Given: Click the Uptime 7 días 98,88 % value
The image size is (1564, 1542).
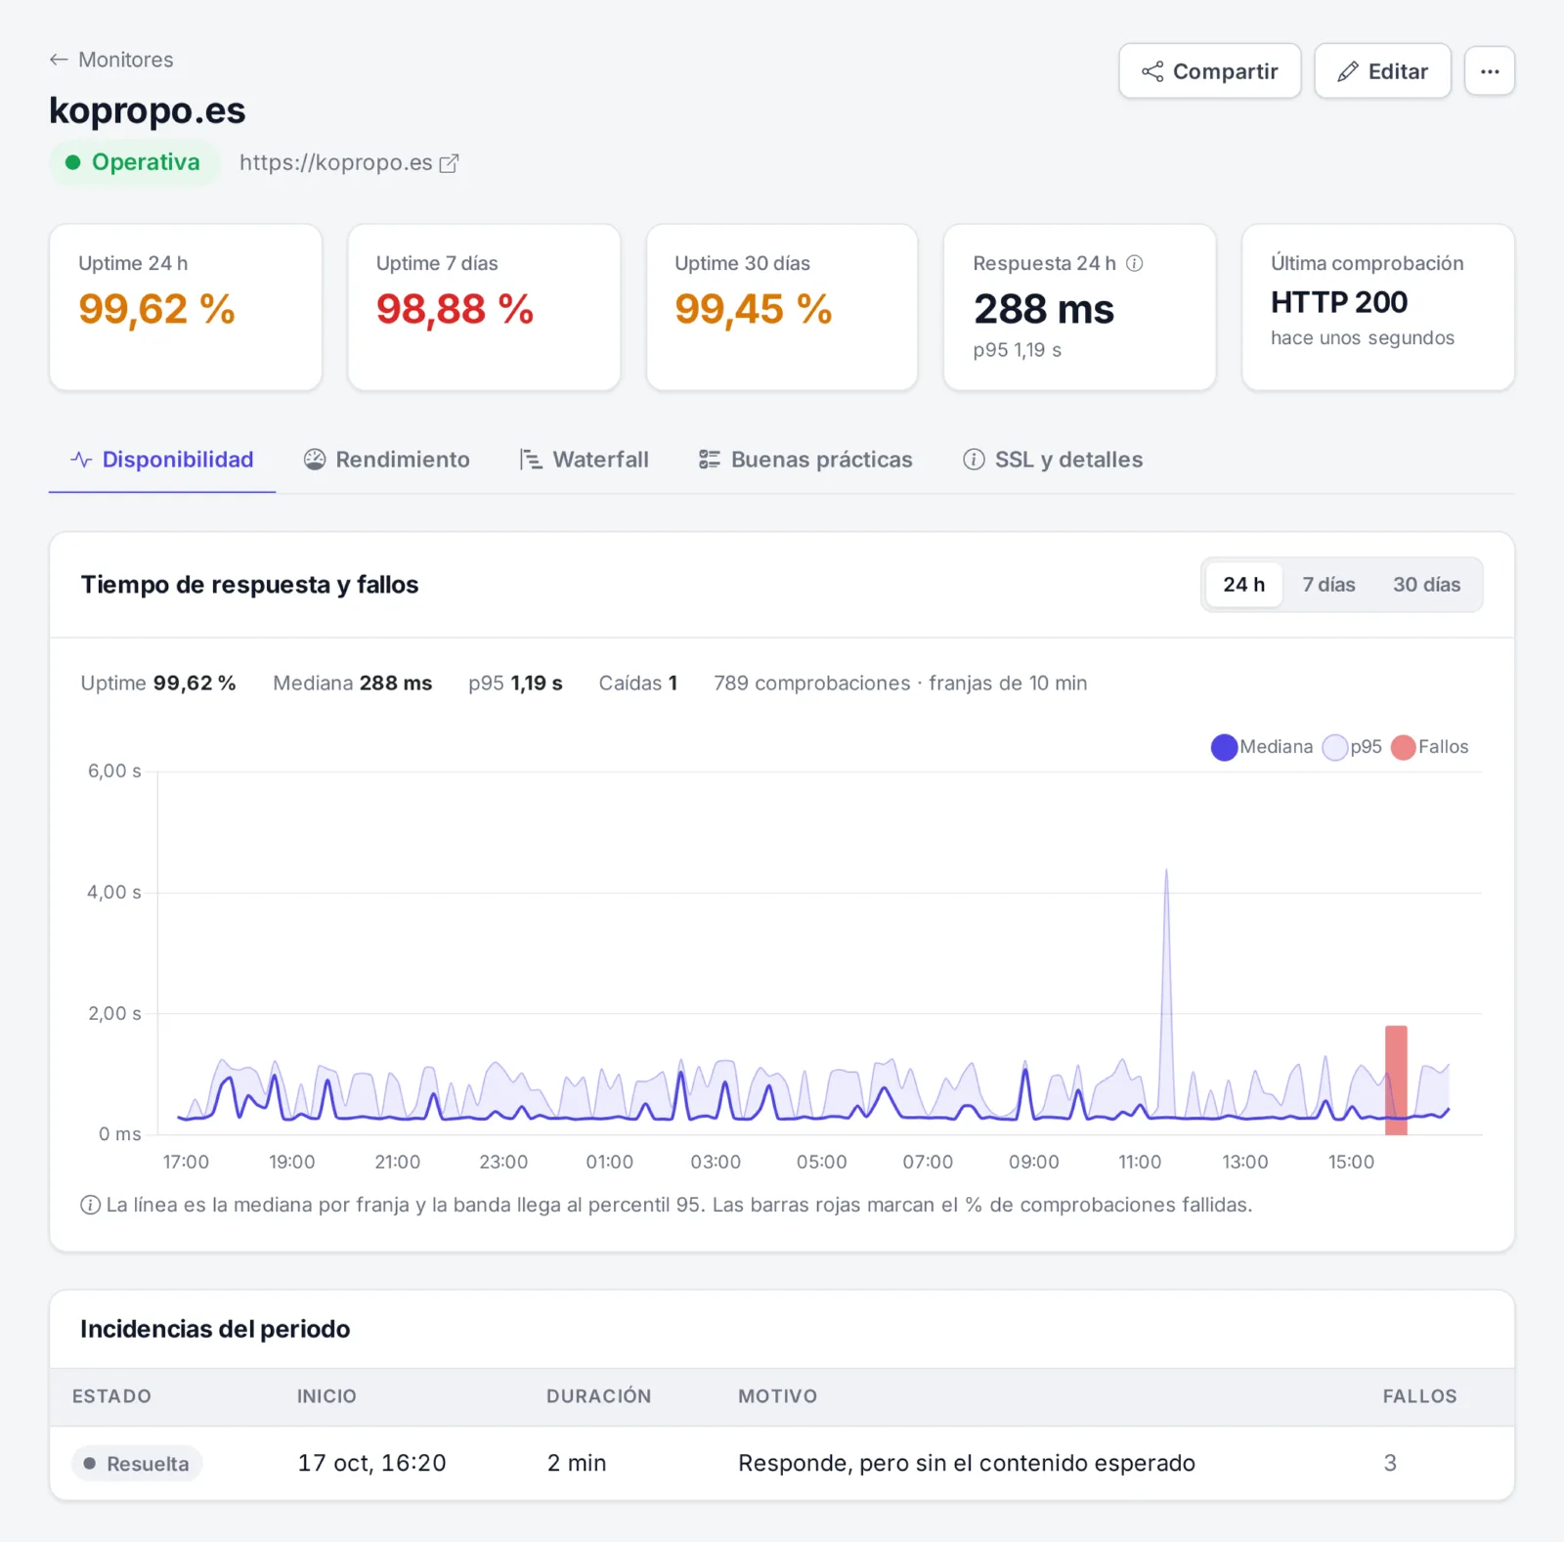Looking at the screenshot, I should pos(455,310).
